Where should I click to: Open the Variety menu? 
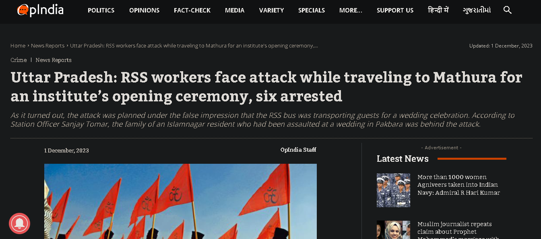(x=271, y=10)
